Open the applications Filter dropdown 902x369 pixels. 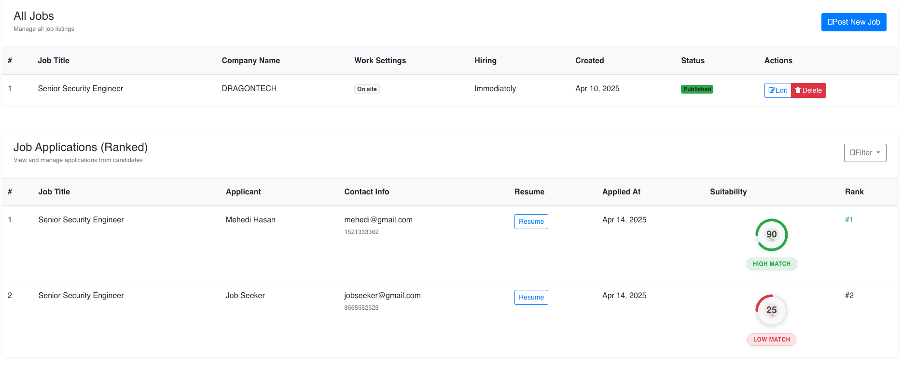(x=864, y=153)
